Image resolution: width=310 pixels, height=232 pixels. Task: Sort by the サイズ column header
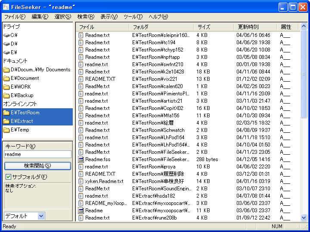tap(214, 27)
